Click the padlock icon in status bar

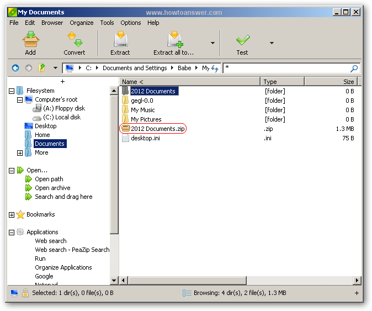pyautogui.click(x=25, y=293)
